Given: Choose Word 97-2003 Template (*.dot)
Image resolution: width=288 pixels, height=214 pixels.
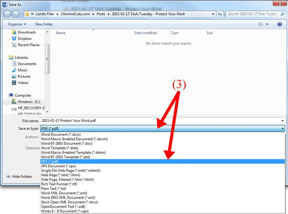Looking at the screenshot, I should pyautogui.click(x=163, y=157).
